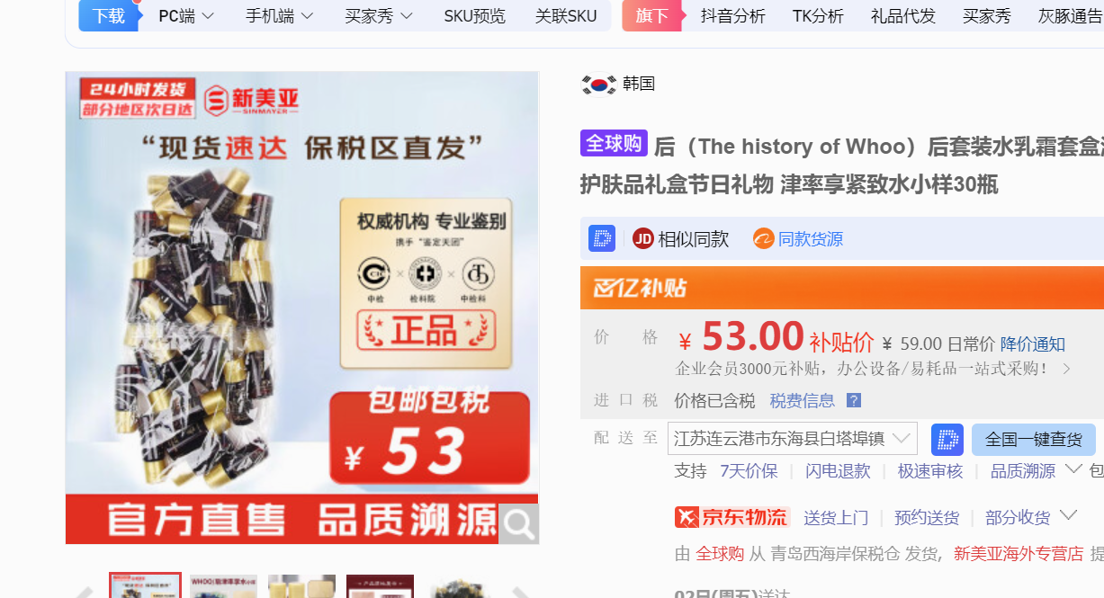Click the South Korea flag icon
The height and width of the screenshot is (598, 1104).
598,84
